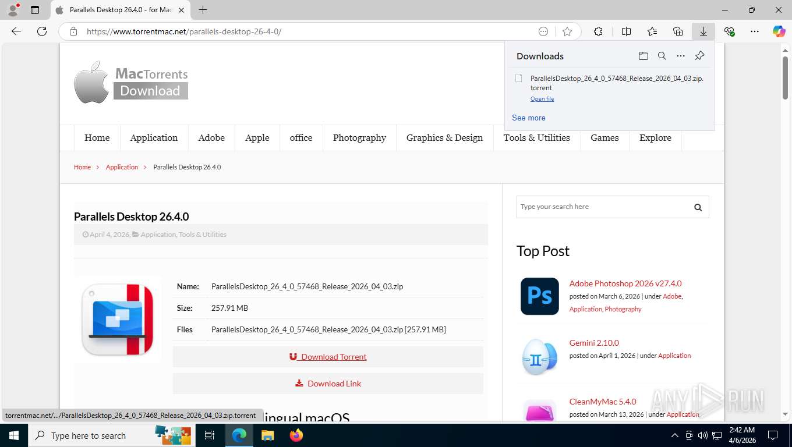
Task: Click Application category under post title
Action: [158, 235]
